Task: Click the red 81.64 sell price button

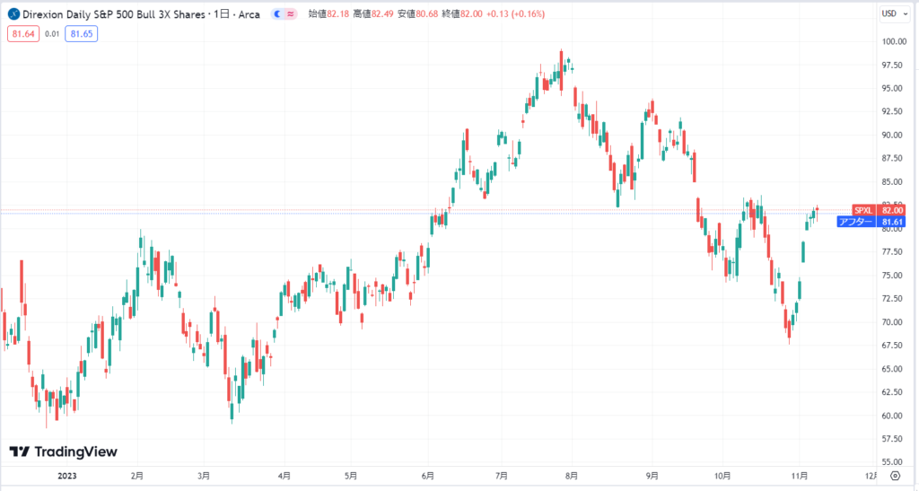Action: [x=23, y=34]
